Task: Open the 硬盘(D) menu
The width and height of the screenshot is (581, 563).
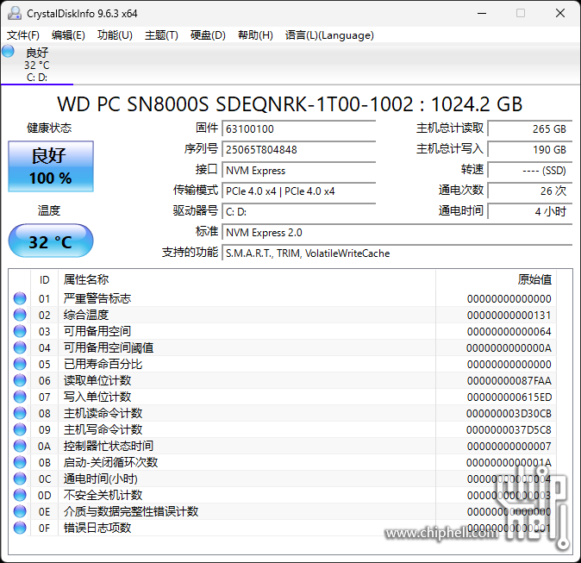Action: [208, 35]
